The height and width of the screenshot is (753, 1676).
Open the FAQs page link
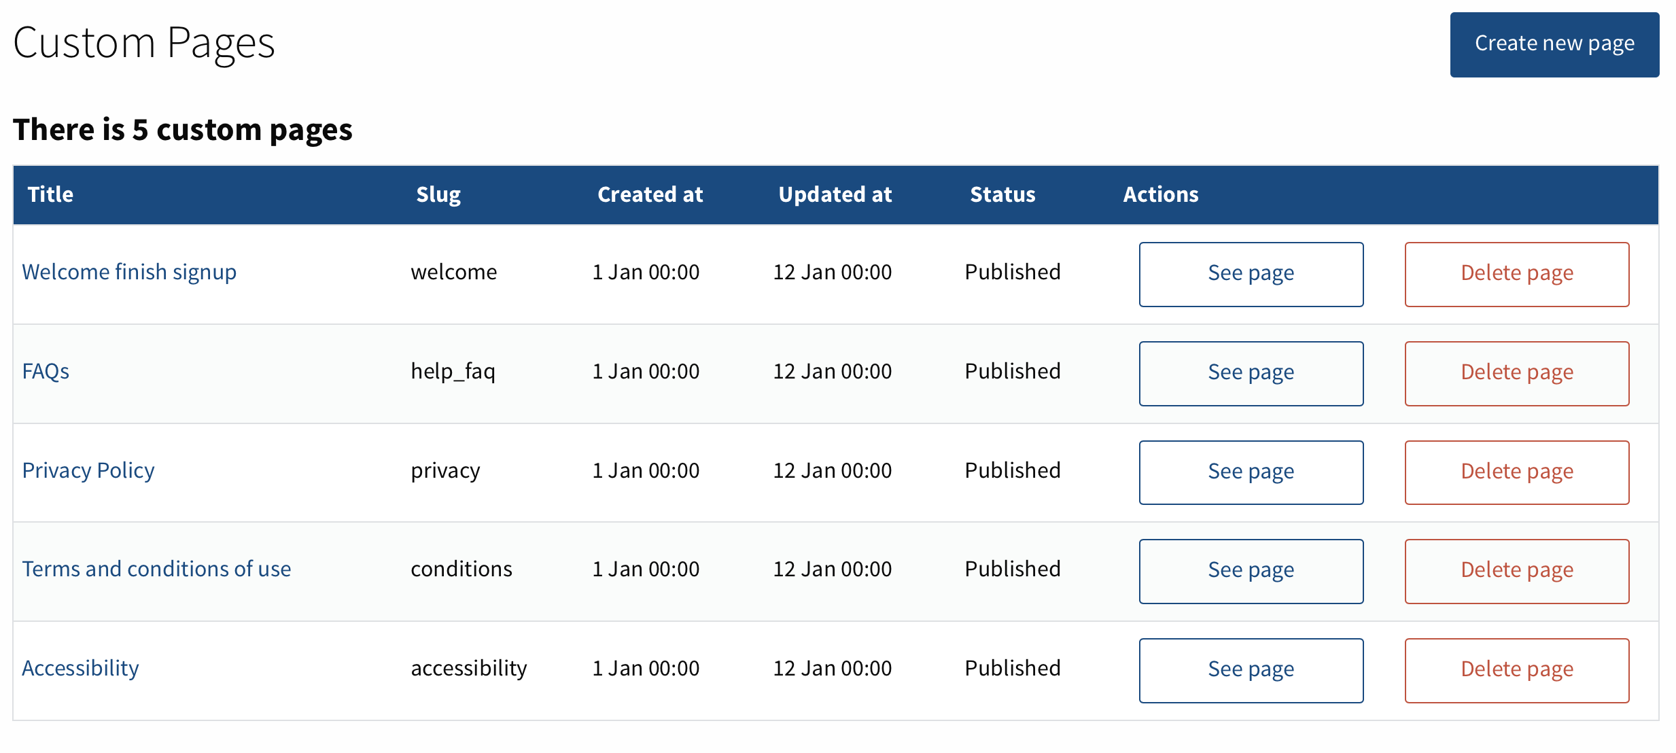point(45,371)
